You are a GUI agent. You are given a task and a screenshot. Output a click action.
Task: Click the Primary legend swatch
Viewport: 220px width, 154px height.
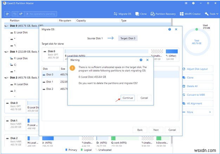66,150
